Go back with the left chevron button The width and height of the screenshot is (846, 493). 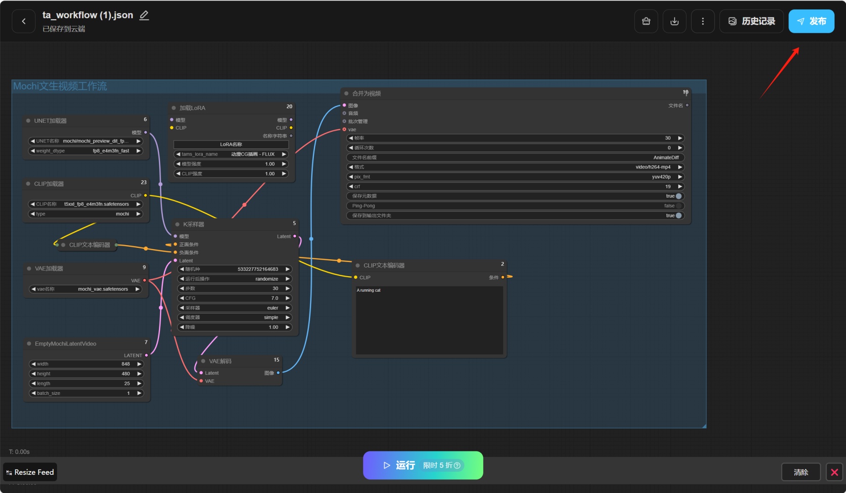tap(24, 21)
